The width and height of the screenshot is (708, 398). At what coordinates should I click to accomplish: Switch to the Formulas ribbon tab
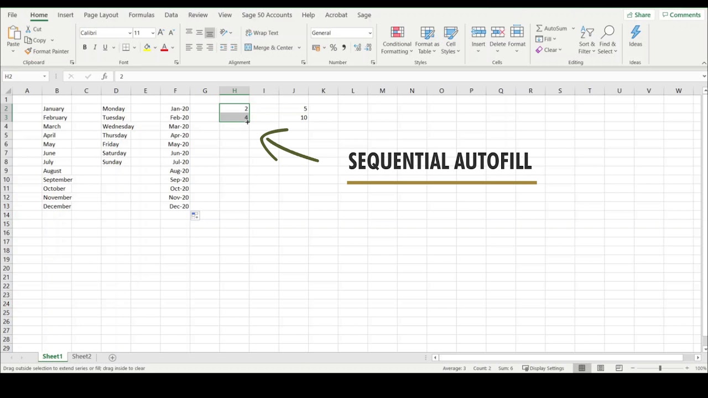[x=142, y=15]
